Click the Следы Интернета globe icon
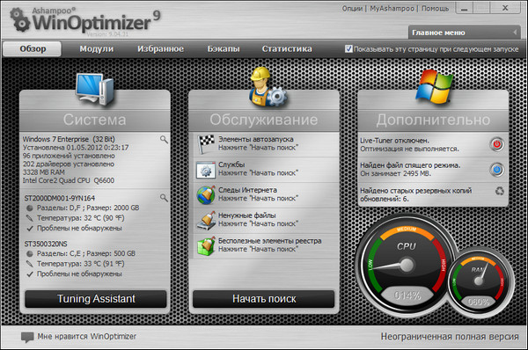The height and width of the screenshot is (350, 528). click(206, 195)
